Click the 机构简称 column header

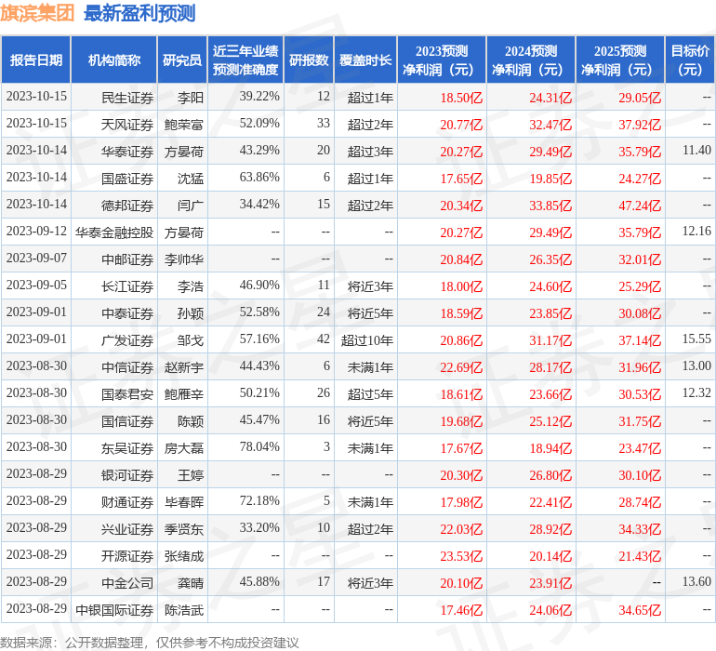tap(114, 60)
